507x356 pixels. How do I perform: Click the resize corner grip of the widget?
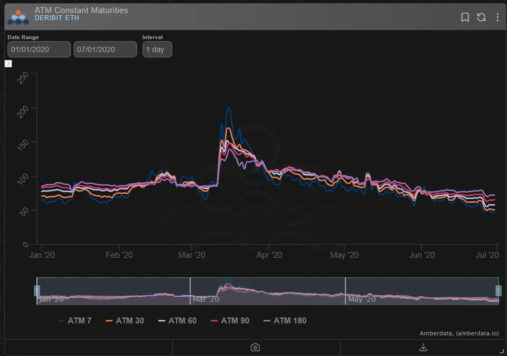tap(502, 351)
